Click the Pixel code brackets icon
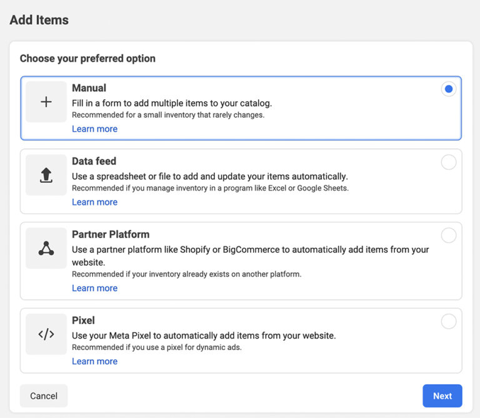Screen dimensions: 480x418 (x=46, y=334)
